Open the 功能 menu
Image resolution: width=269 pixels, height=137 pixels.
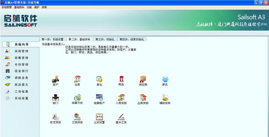coord(29,7)
